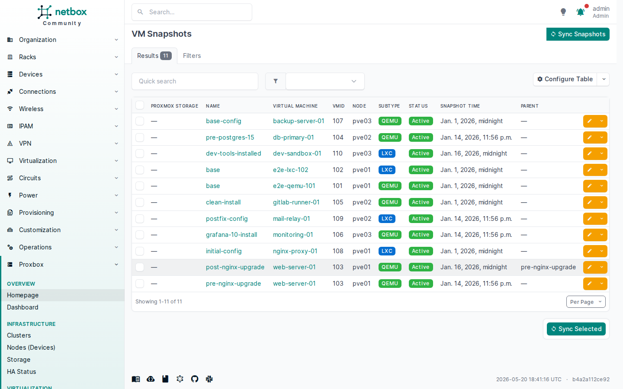
Task: Click the lightbulb theme toggle icon
Action: pos(563,12)
